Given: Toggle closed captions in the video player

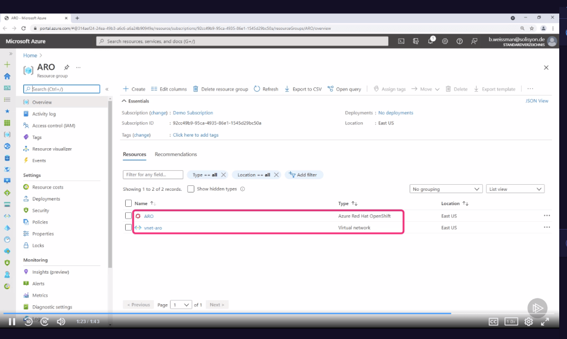Looking at the screenshot, I should point(493,321).
